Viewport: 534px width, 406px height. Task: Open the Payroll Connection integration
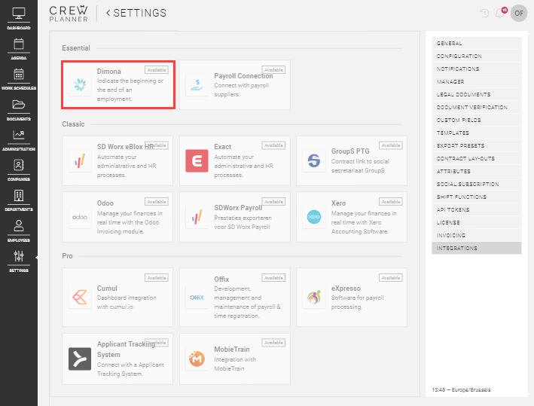235,85
